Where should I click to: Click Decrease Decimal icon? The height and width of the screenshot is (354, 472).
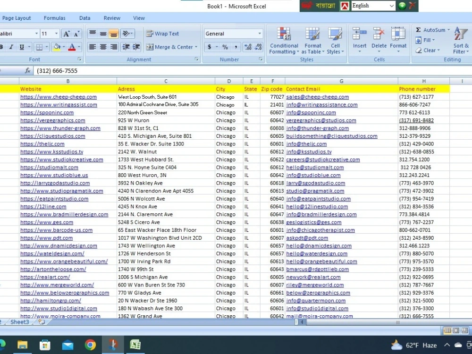258,47
